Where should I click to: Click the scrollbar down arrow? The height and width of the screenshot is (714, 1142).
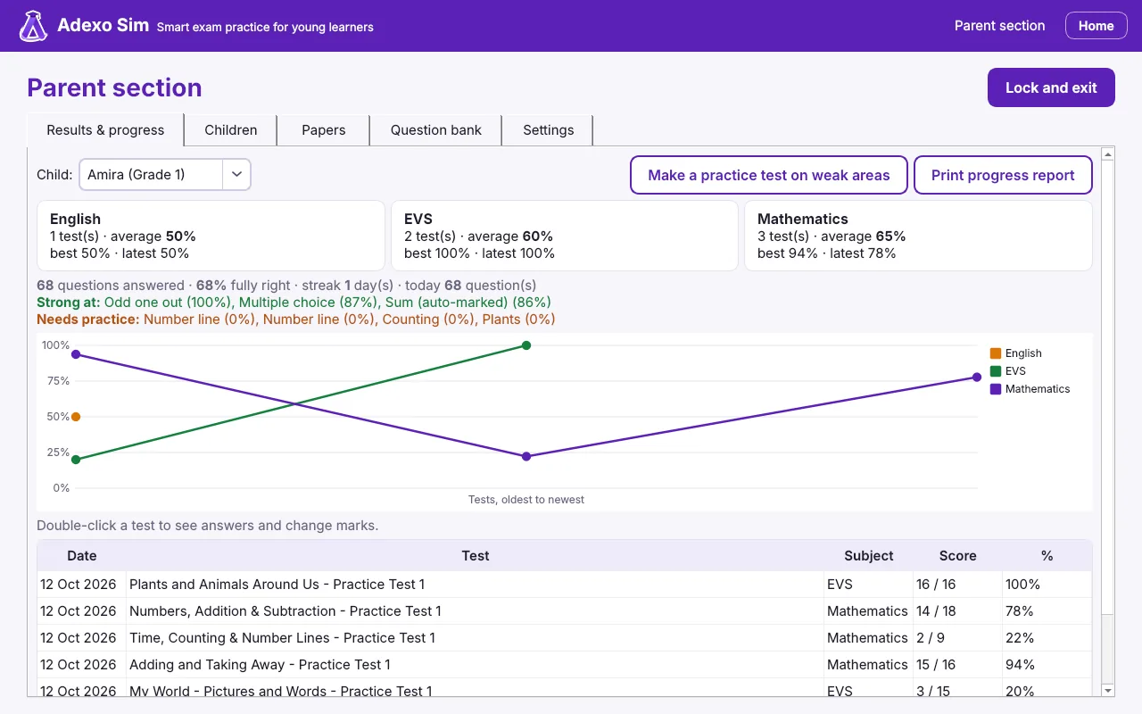(x=1108, y=690)
